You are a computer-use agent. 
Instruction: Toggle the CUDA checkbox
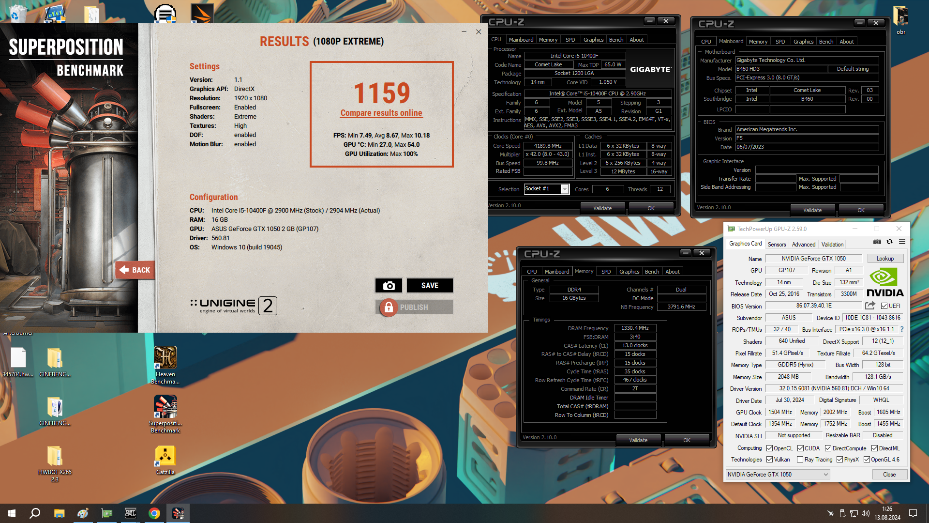click(800, 448)
